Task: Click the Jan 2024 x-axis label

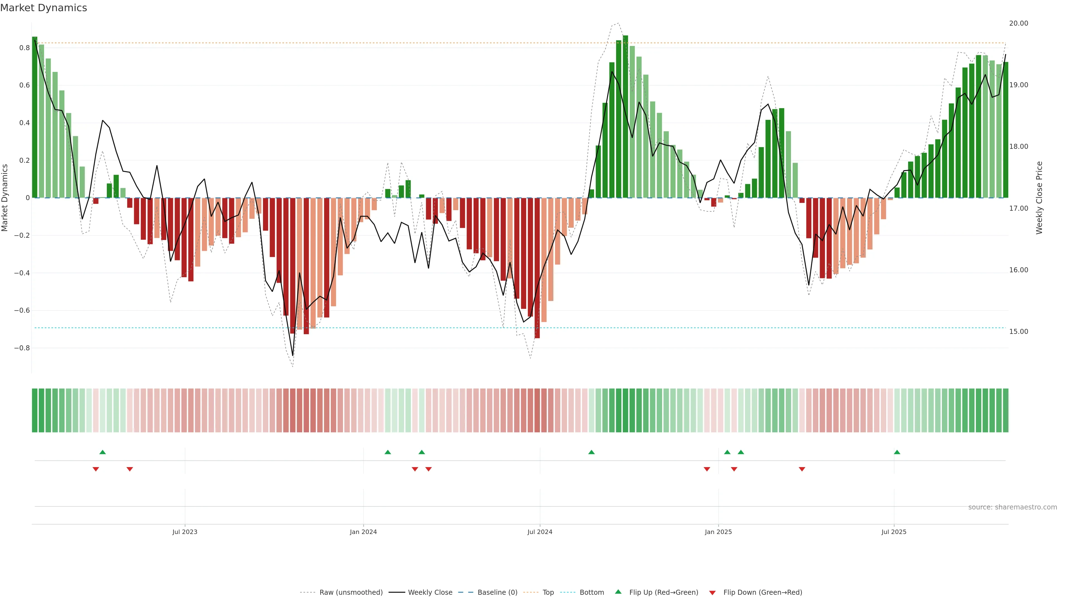Action: [363, 532]
